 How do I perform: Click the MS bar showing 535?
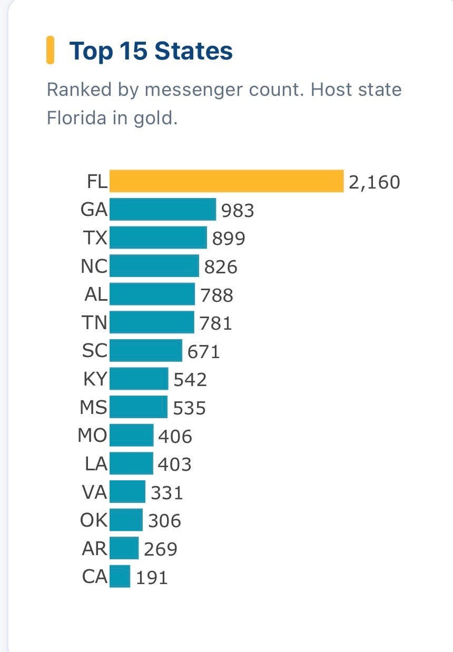coord(139,407)
